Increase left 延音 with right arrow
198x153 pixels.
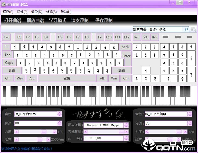pos(48,139)
